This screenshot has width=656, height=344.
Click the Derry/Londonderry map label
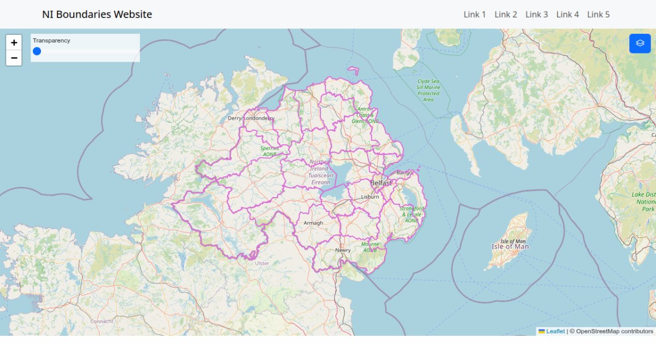[x=251, y=118]
